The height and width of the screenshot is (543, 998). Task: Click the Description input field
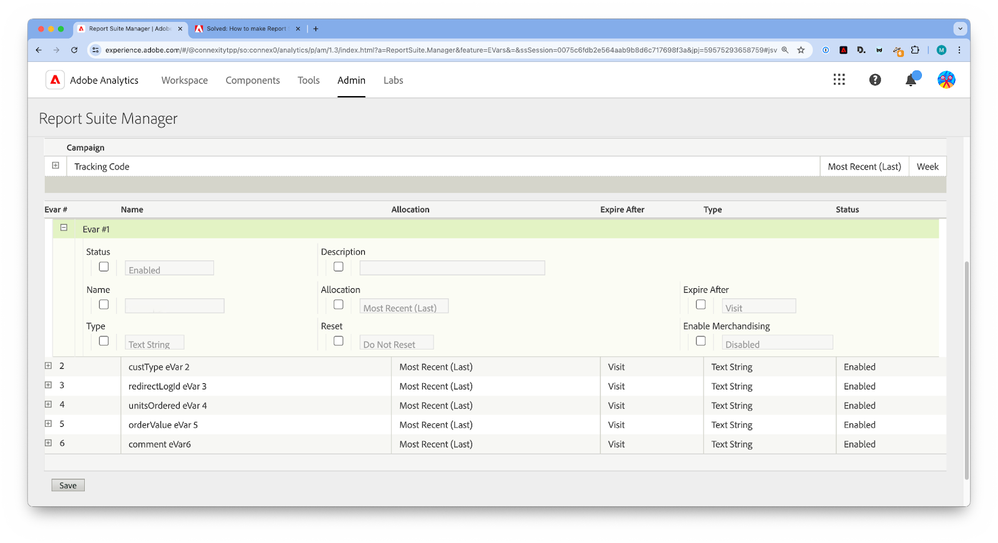click(452, 268)
